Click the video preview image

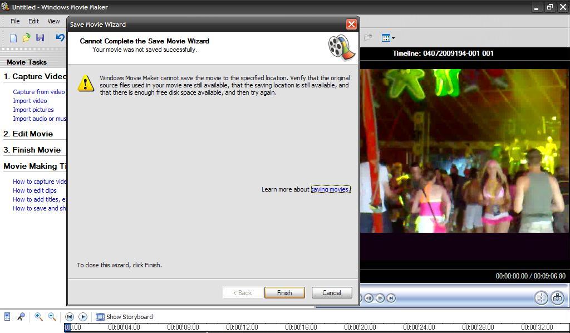coord(465,151)
